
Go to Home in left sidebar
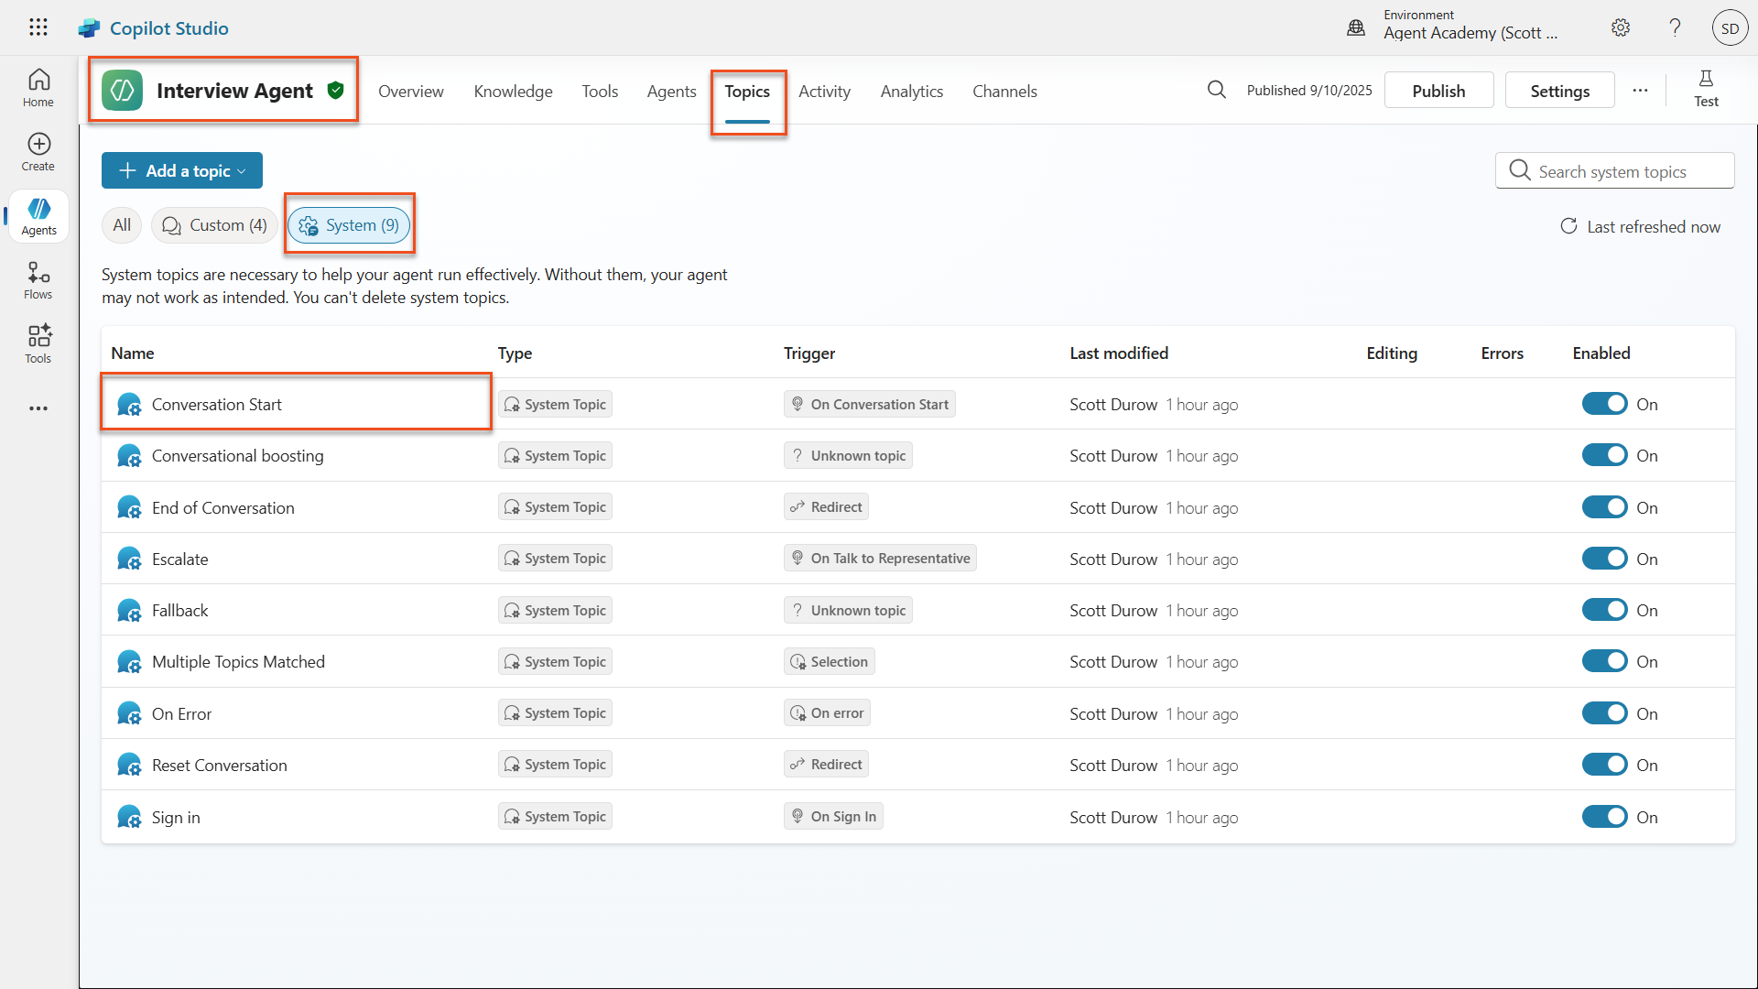38,88
